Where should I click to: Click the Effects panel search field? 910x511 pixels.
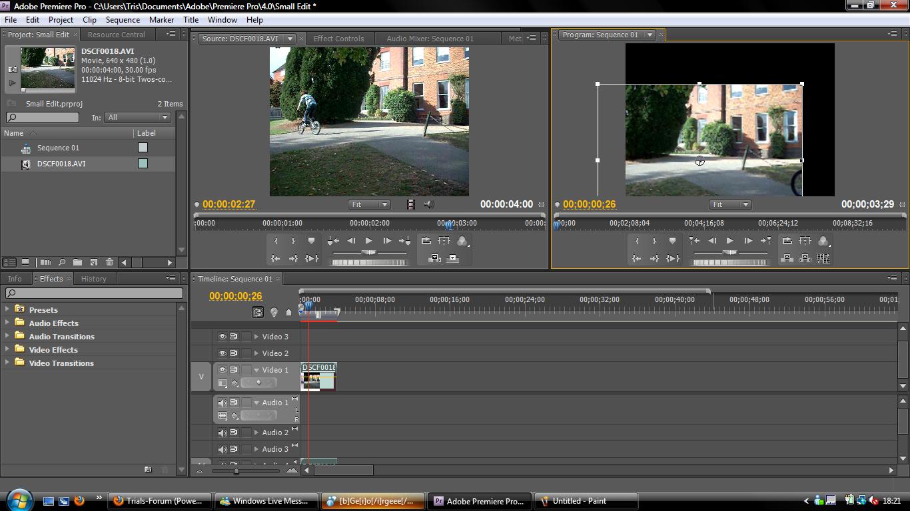coord(94,293)
